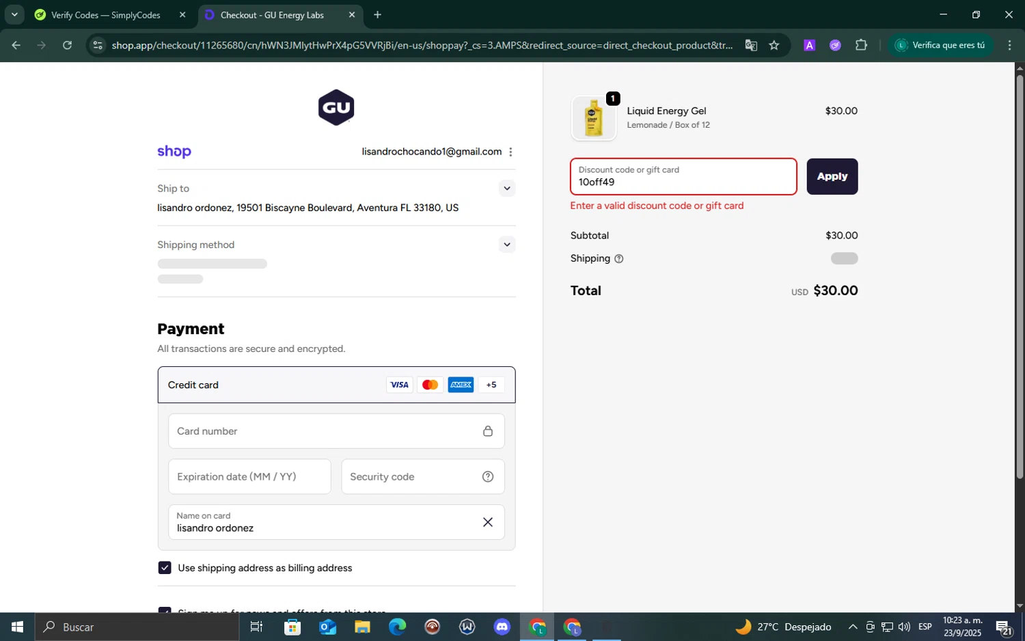Open Outlook from the taskbar
The image size is (1025, 641).
tap(327, 627)
